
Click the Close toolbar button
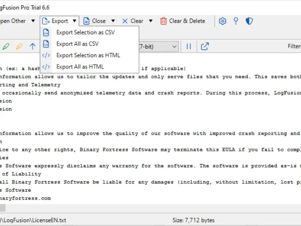[x=94, y=21]
